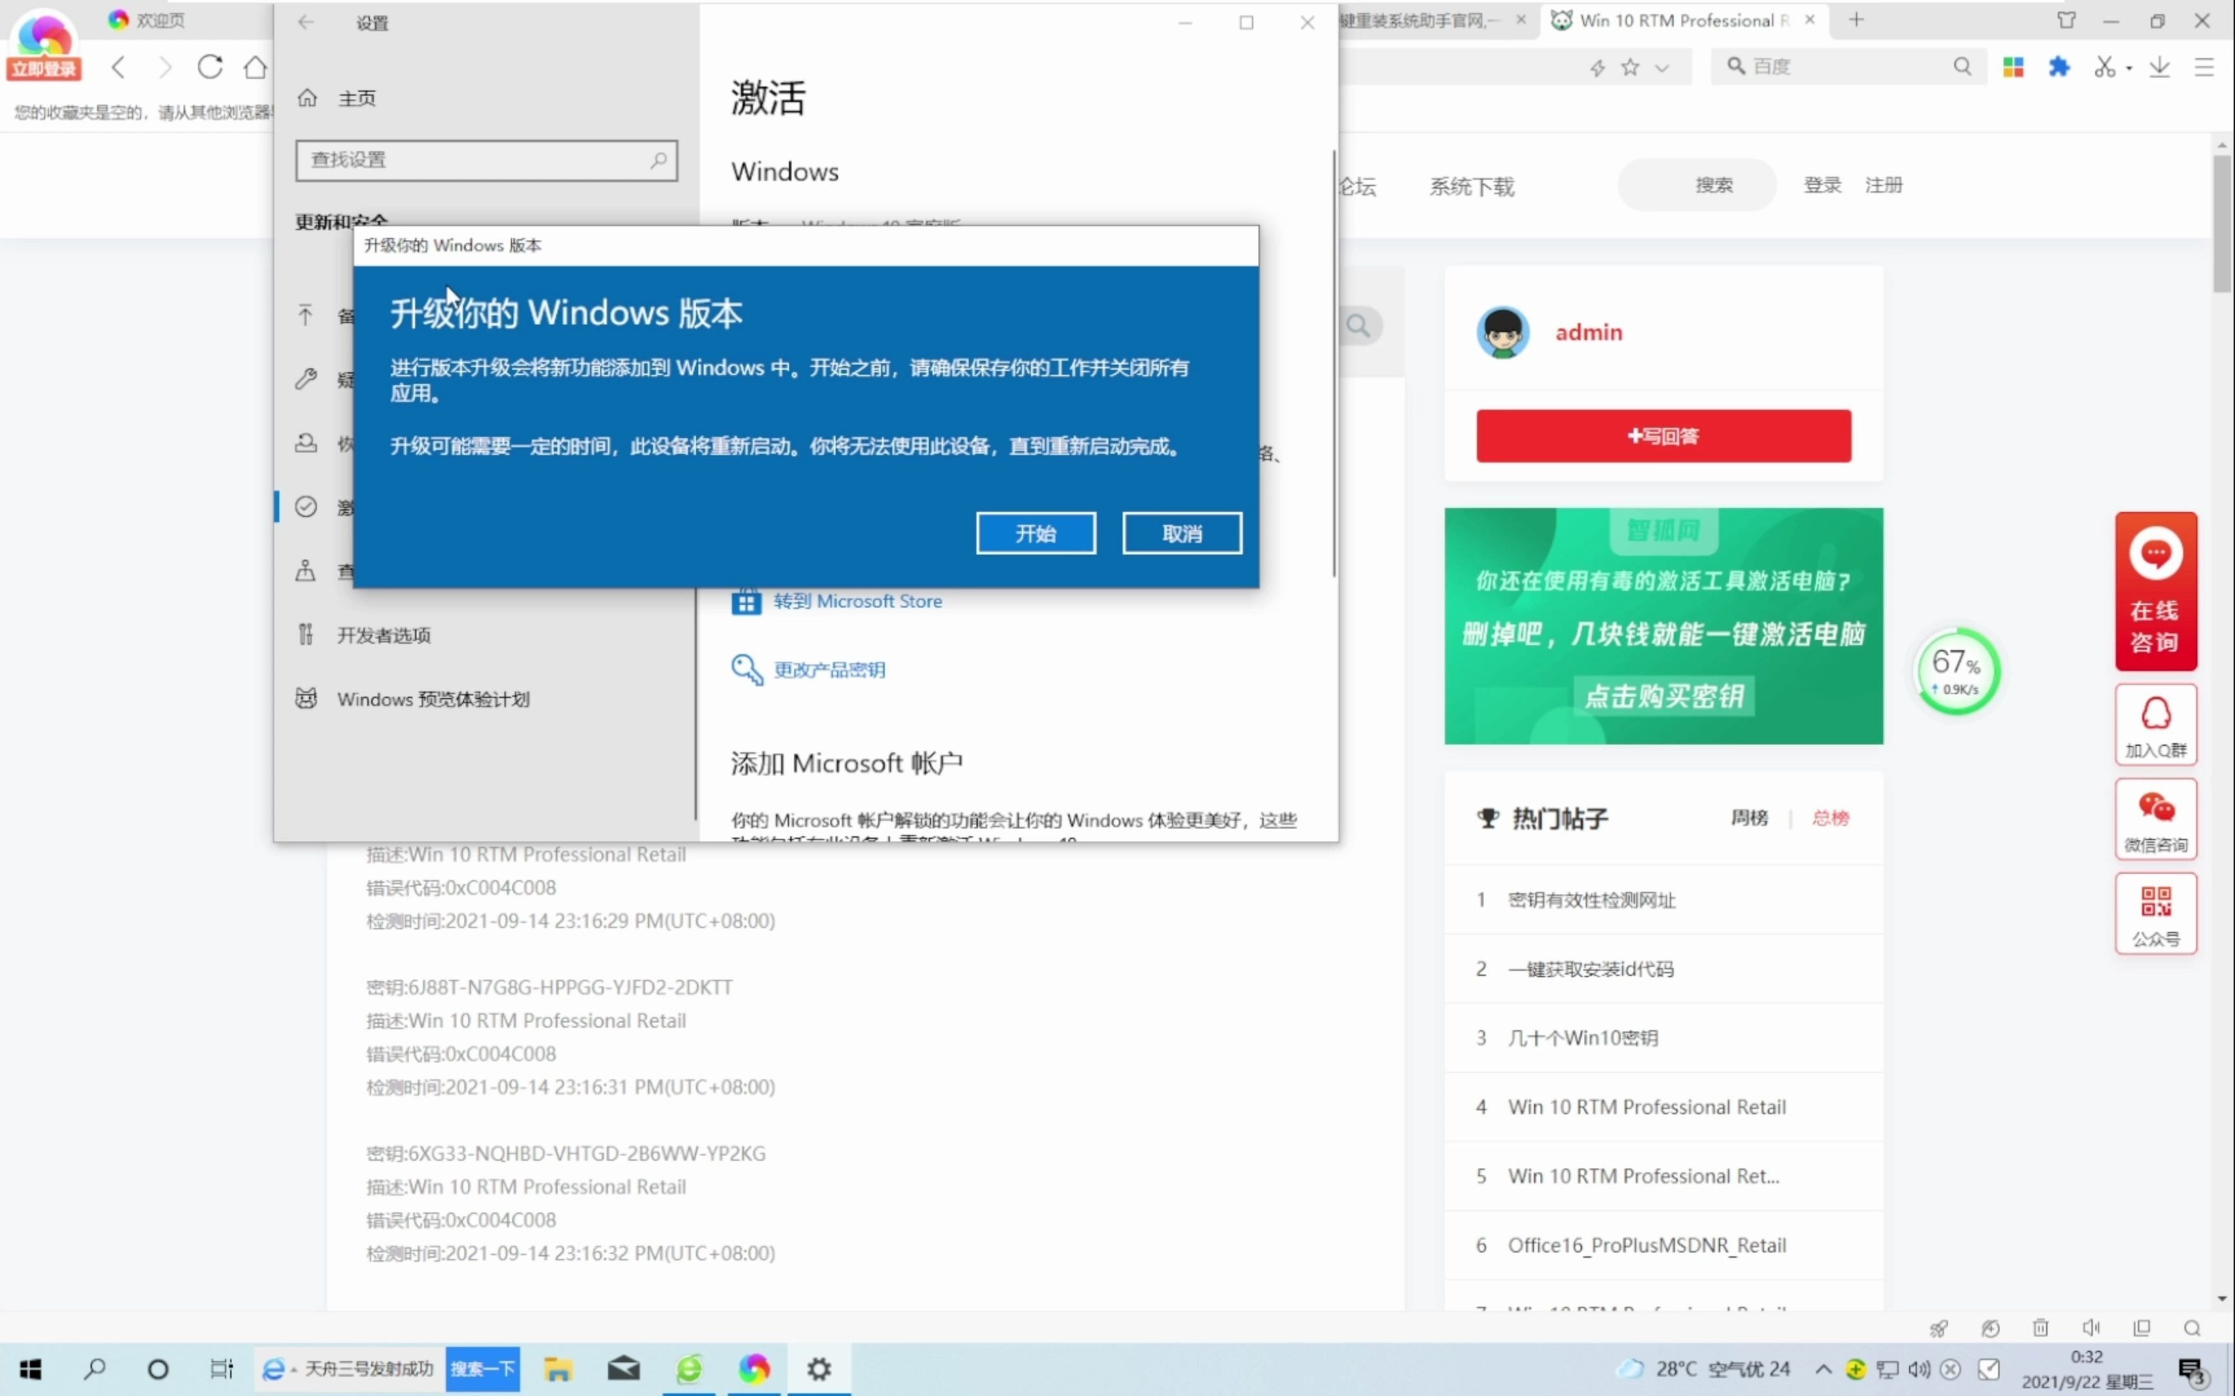The height and width of the screenshot is (1396, 2235).
Task: Open the Task View taskbar icon
Action: (x=222, y=1370)
